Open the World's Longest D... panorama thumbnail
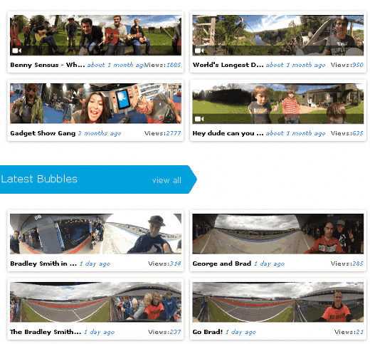This screenshot has height=344, width=370. point(278,35)
